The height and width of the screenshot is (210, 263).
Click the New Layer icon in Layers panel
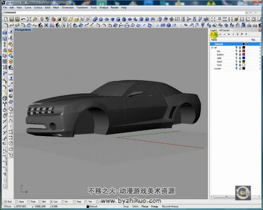click(212, 34)
